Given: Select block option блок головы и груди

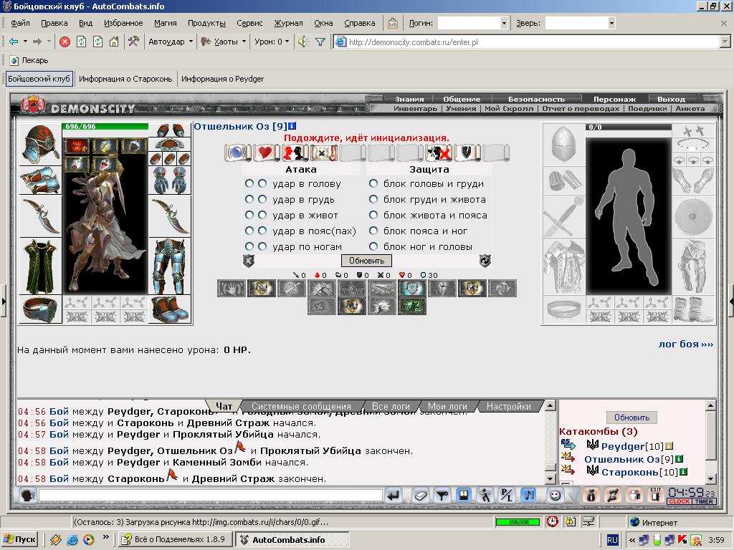Looking at the screenshot, I should pos(373,184).
